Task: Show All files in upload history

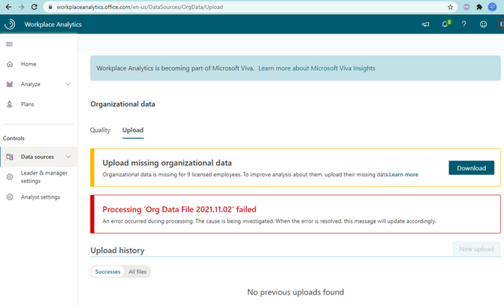Action: pos(137,271)
